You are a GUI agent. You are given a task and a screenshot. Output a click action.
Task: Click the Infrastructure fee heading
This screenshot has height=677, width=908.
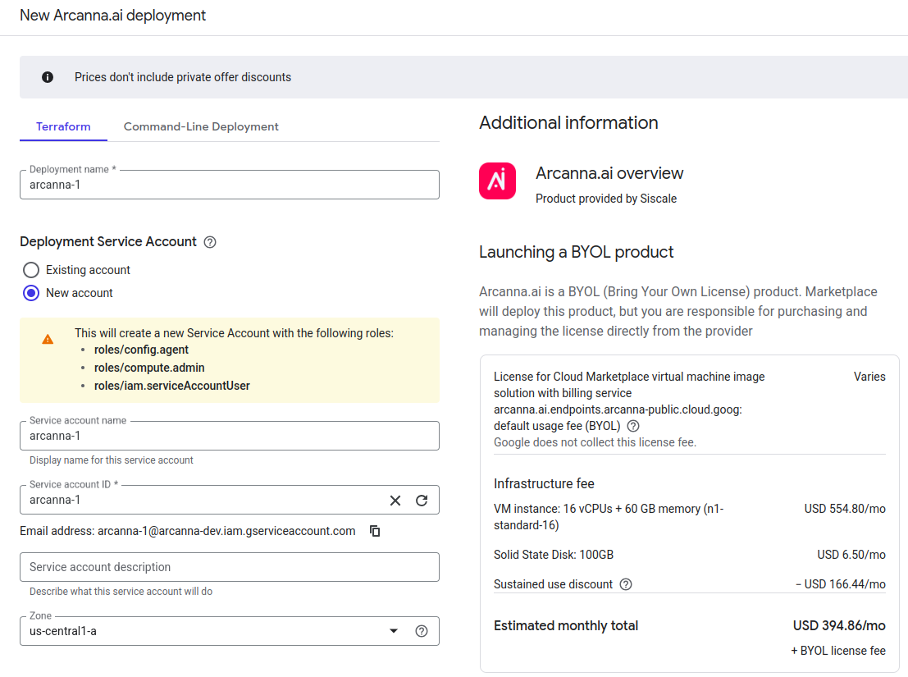(x=544, y=483)
